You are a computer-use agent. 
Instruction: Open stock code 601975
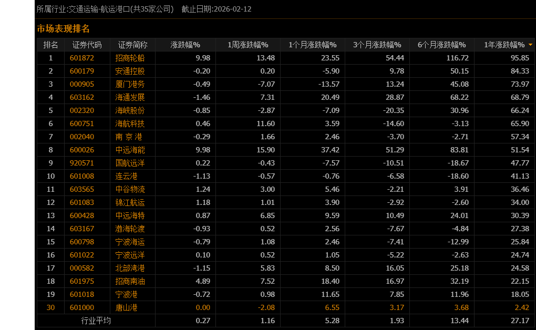[x=81, y=281]
